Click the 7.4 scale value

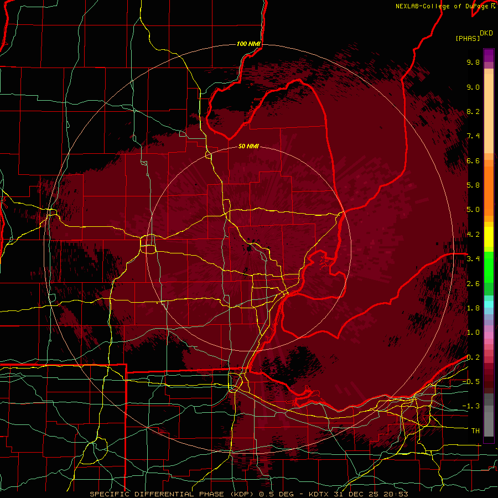[473, 136]
